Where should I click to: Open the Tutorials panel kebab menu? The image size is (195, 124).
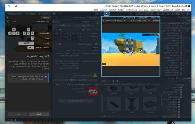(7, 18)
